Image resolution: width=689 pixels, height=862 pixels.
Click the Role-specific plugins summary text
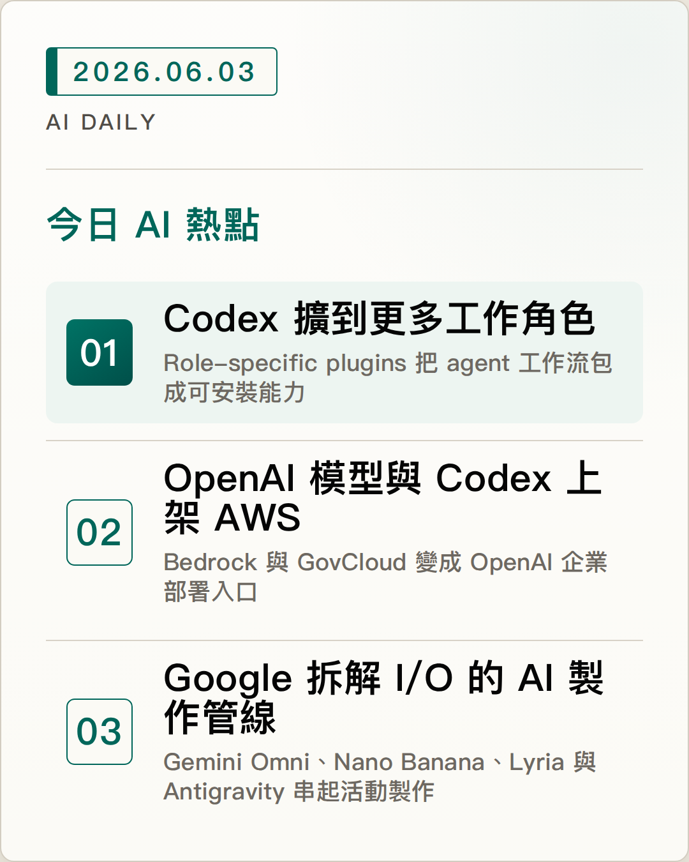(x=388, y=377)
